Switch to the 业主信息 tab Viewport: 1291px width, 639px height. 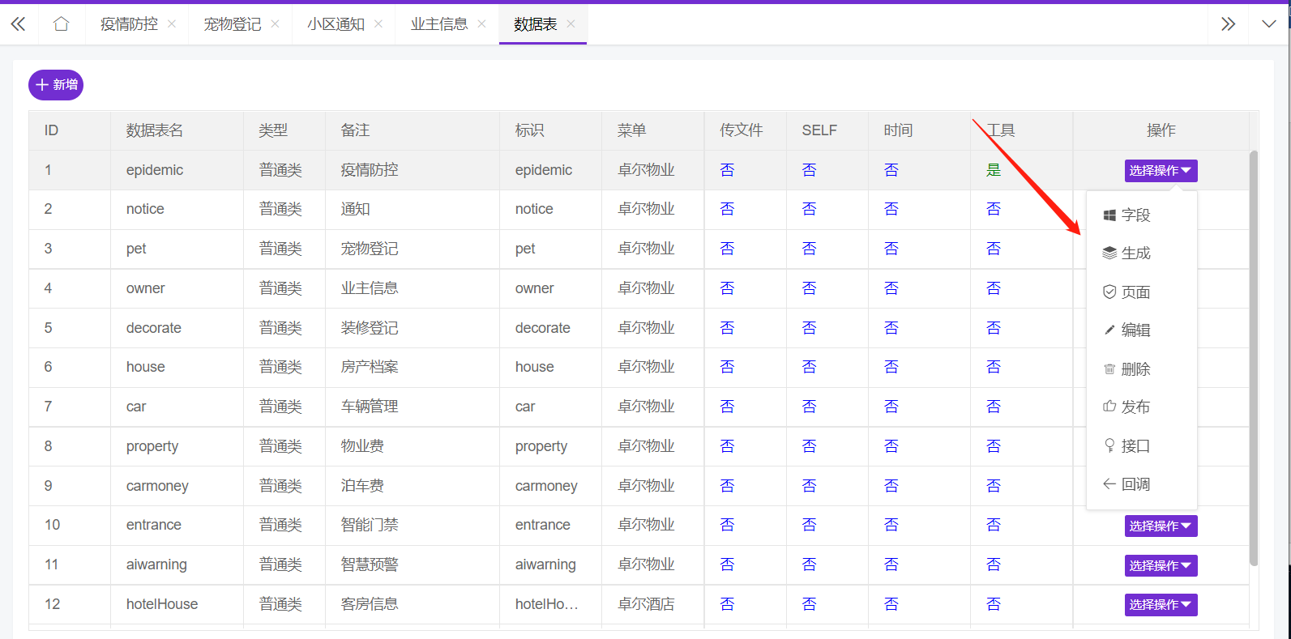click(439, 24)
